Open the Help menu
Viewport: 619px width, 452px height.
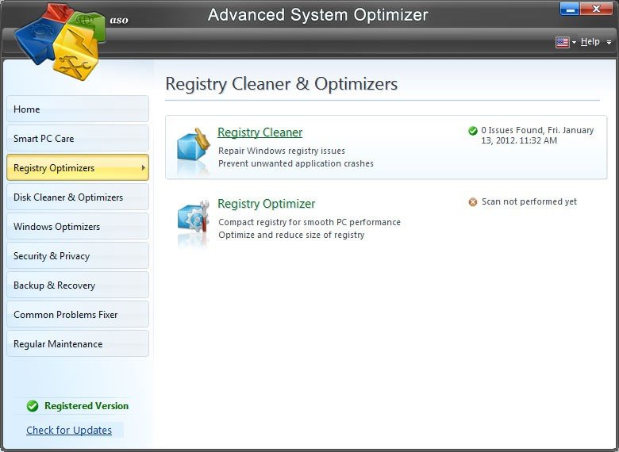pos(590,41)
